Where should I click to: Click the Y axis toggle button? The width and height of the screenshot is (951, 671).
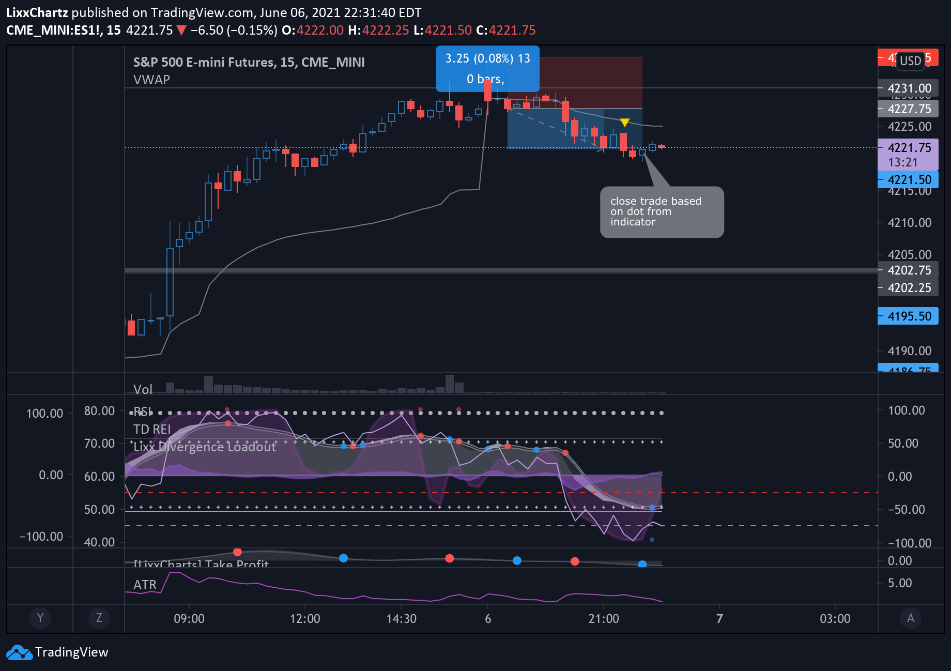[40, 618]
